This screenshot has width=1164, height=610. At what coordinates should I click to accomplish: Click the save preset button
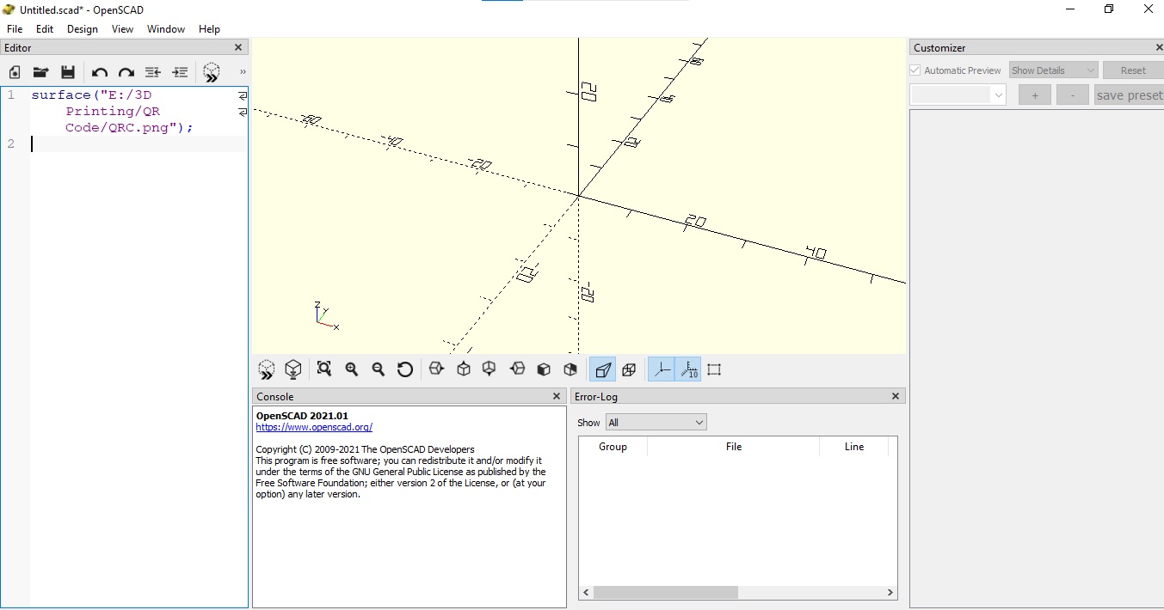coord(1129,95)
